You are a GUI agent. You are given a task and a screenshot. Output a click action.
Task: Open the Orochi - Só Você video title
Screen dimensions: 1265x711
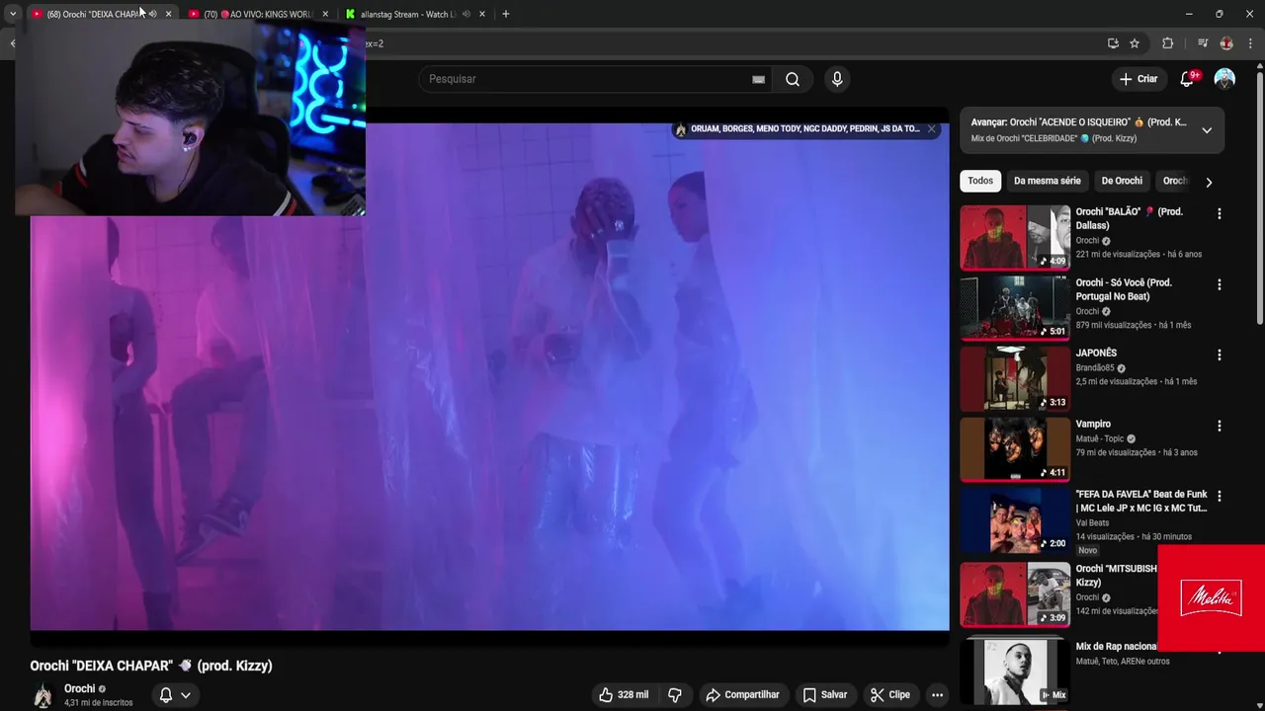1124,289
